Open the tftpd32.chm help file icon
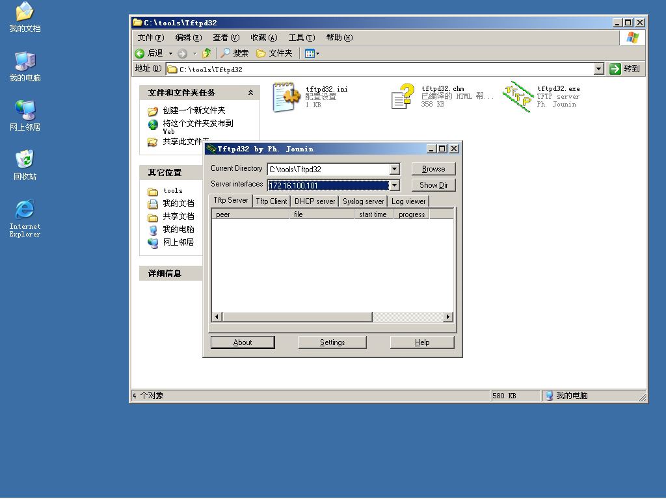Viewport: 666px width, 499px height. coord(403,97)
